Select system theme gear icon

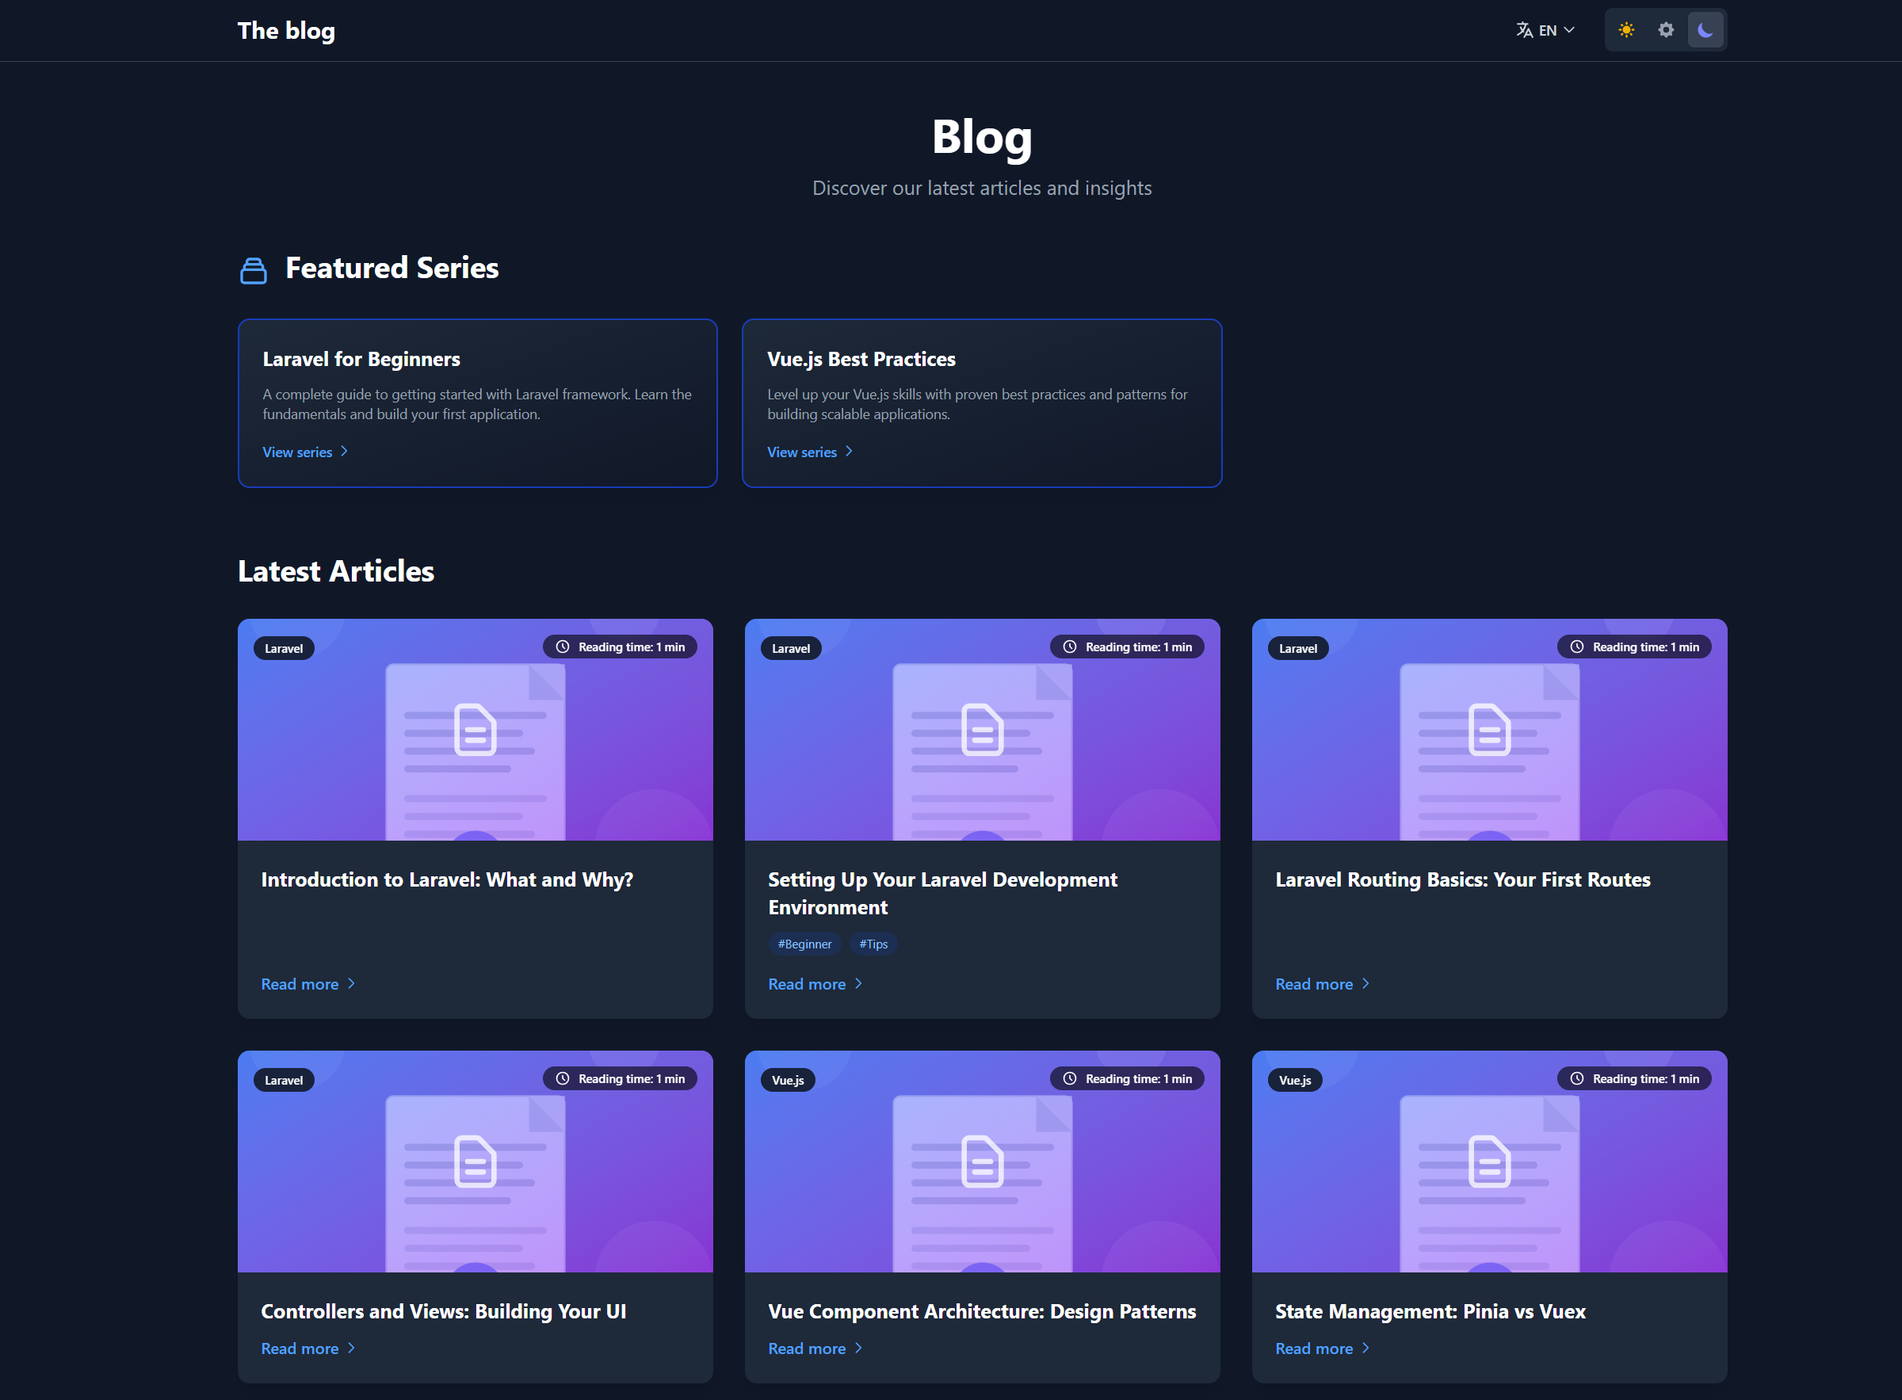pos(1666,31)
